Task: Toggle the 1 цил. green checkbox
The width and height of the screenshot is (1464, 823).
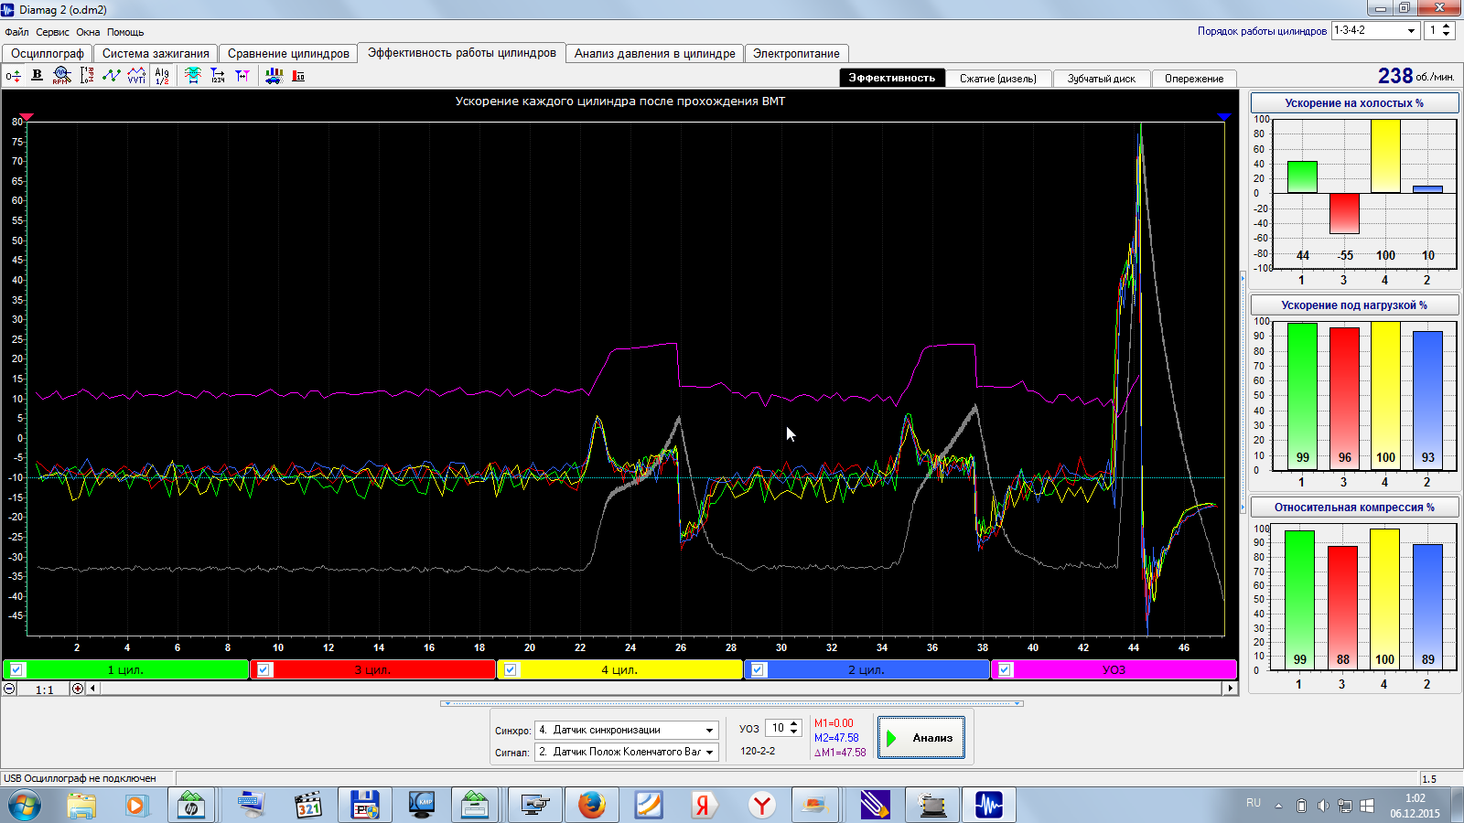Action: click(16, 669)
